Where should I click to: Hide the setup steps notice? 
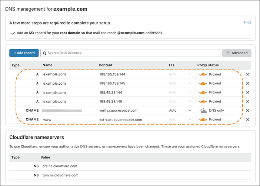point(247,22)
